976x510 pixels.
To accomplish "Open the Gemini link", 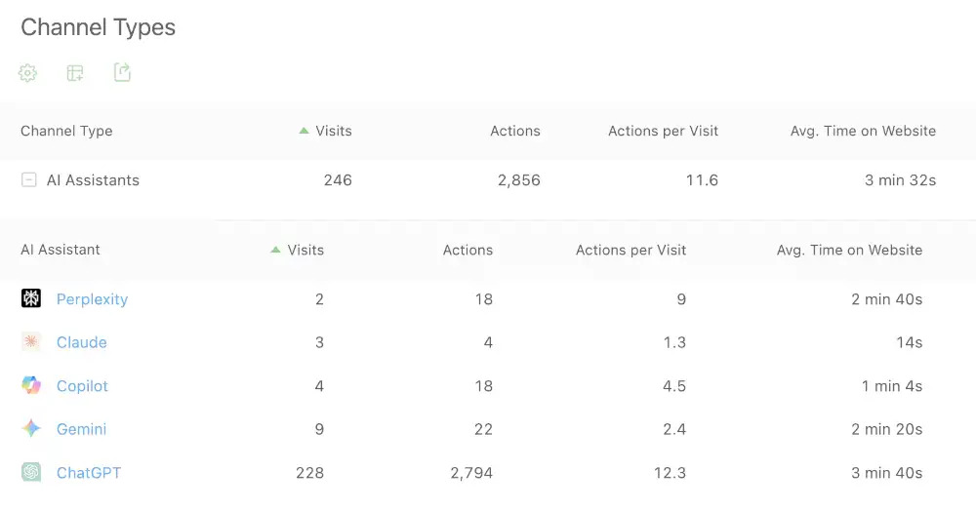I will click(x=82, y=429).
